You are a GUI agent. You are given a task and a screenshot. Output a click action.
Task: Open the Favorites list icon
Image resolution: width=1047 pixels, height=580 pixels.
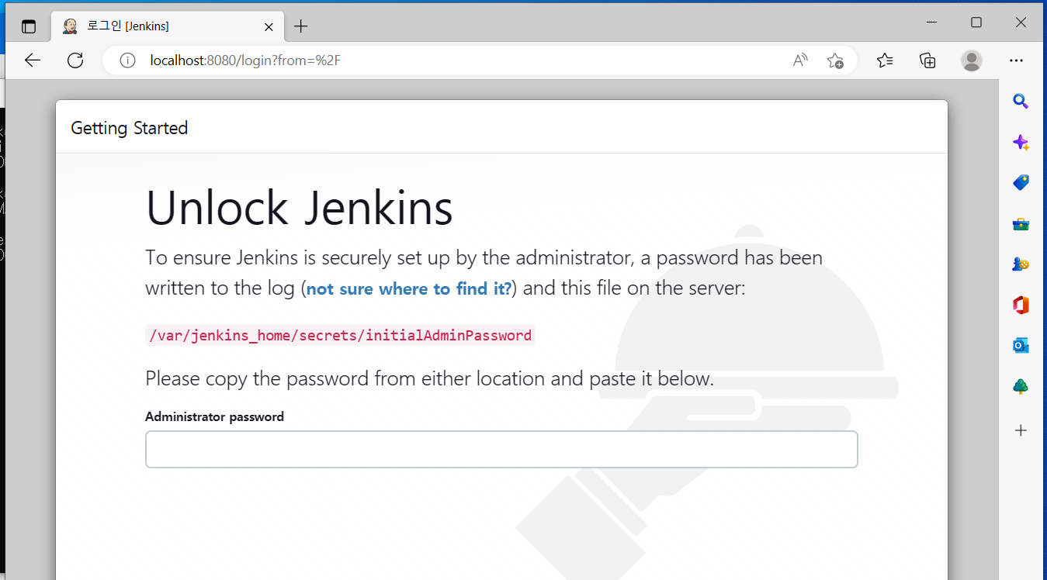point(885,60)
